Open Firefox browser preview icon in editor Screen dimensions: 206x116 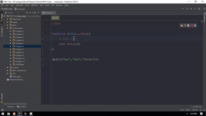pos(185,25)
